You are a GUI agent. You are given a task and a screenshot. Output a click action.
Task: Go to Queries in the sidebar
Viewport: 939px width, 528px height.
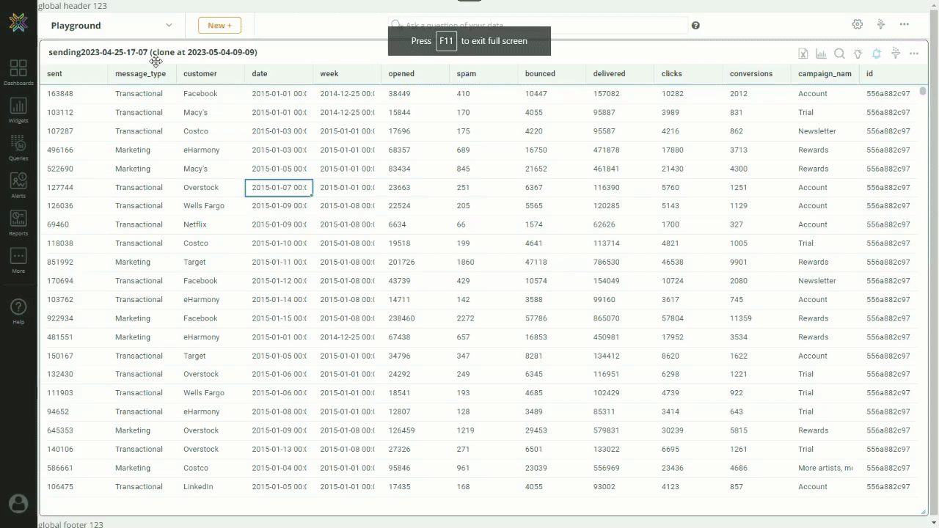18,147
